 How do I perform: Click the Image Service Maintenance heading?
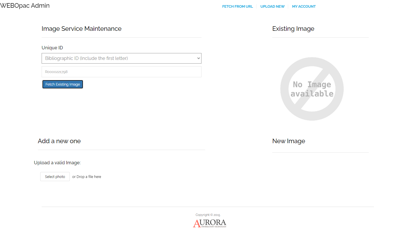pyautogui.click(x=82, y=29)
